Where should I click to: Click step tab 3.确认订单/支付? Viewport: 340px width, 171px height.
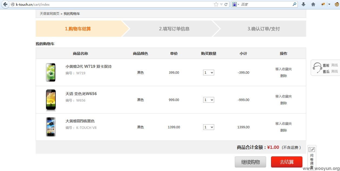[x=264, y=29]
